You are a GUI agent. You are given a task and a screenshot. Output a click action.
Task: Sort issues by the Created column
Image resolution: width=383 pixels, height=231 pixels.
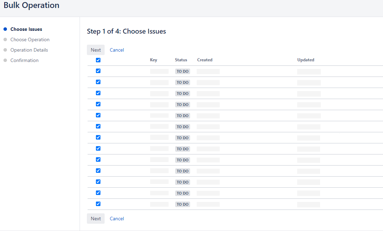205,60
